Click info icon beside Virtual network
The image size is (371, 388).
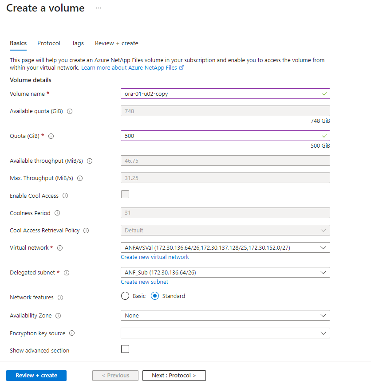point(60,248)
